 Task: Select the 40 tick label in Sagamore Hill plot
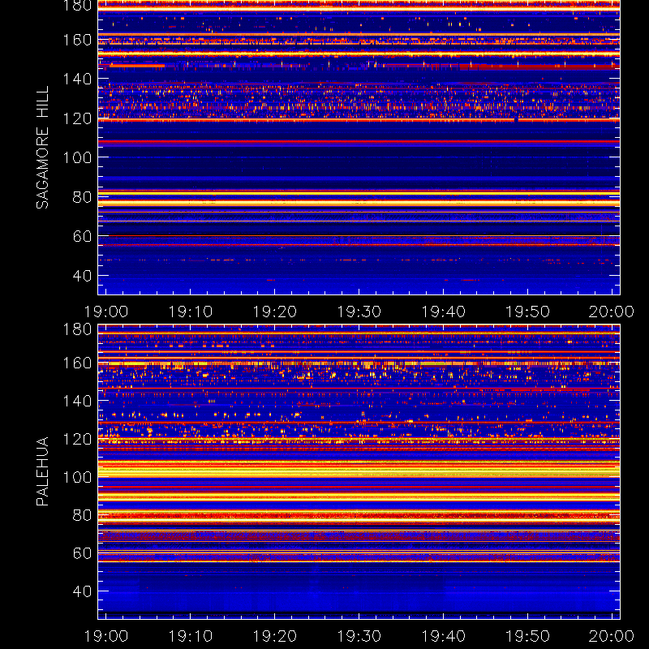point(82,276)
